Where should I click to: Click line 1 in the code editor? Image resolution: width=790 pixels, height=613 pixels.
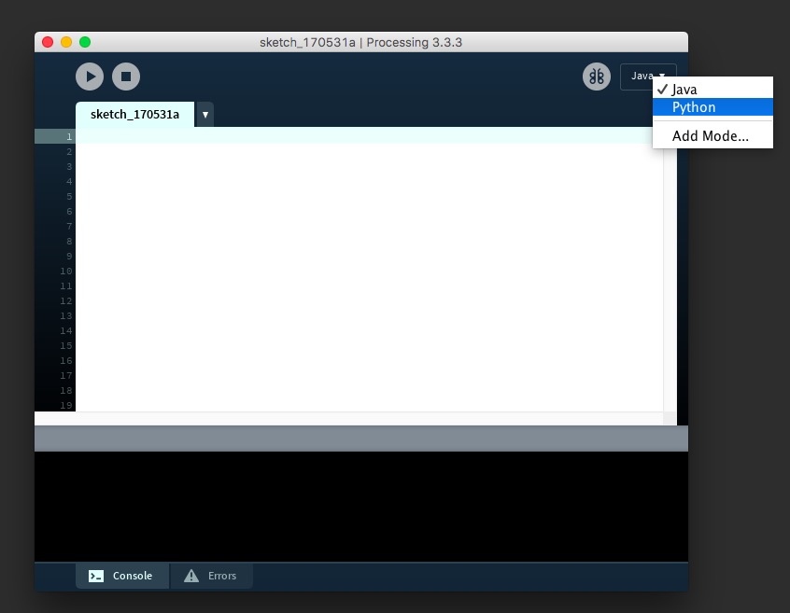[364, 136]
